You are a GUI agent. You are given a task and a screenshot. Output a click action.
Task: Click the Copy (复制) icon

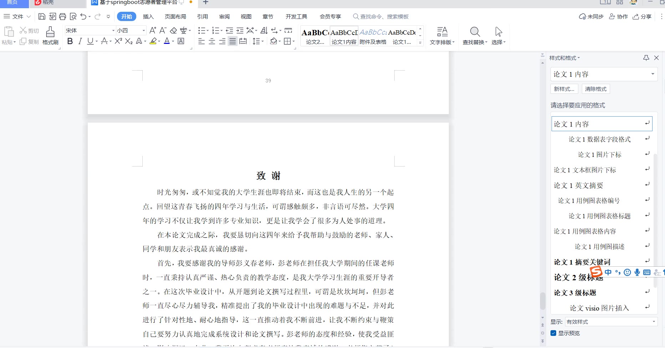tap(23, 41)
